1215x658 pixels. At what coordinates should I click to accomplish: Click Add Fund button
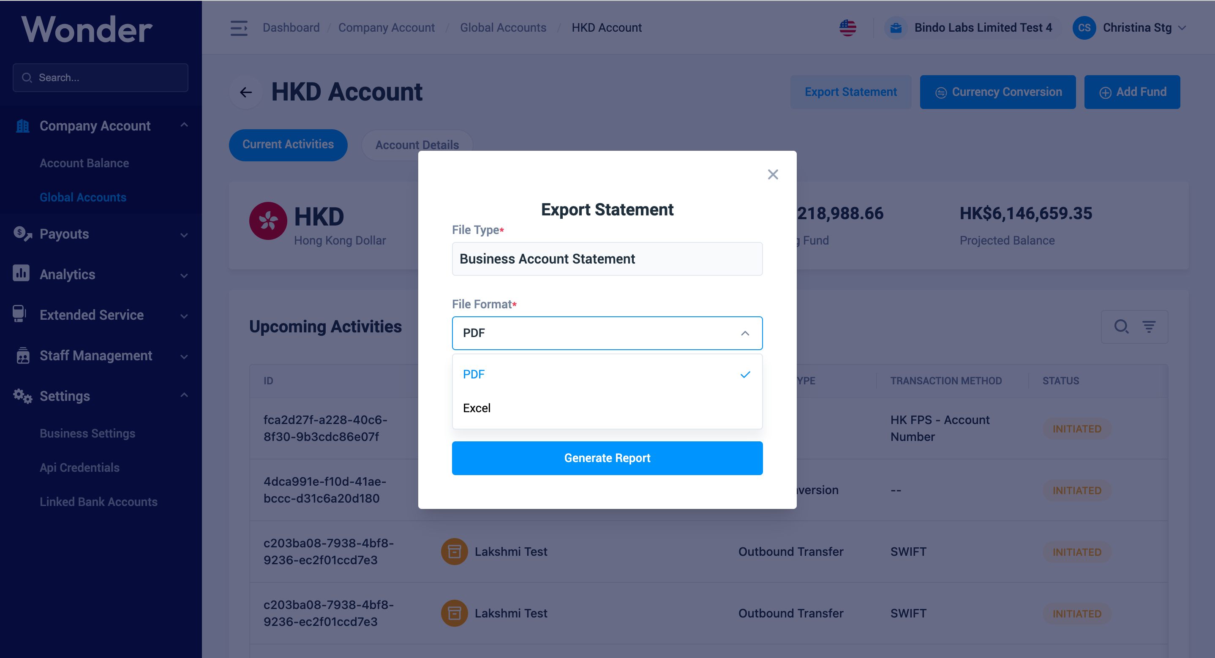1132,92
